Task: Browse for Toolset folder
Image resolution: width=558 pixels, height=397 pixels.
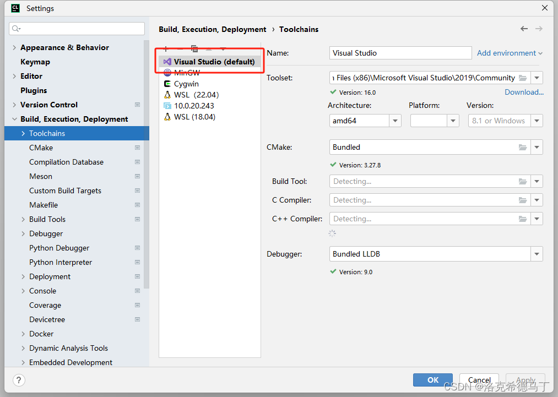Action: [523, 78]
